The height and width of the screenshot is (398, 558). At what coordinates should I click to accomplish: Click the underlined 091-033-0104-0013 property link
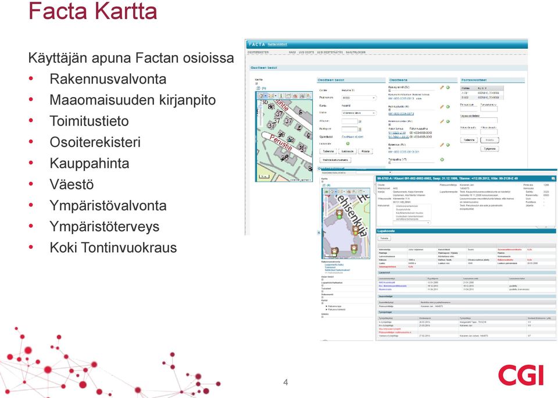(401, 114)
